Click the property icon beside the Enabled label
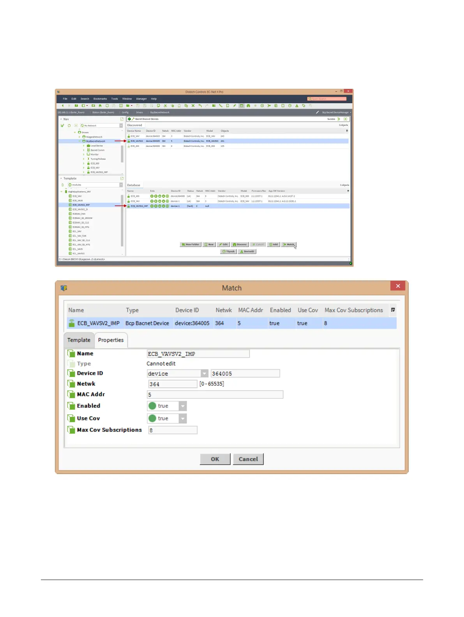This screenshot has height=617, width=464. coord(71,405)
